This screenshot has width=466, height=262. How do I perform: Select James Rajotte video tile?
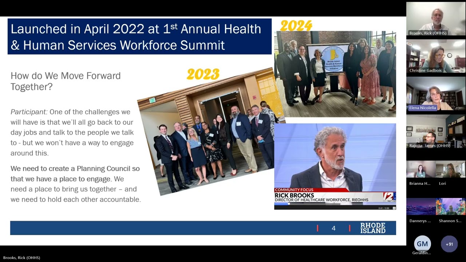click(x=436, y=131)
